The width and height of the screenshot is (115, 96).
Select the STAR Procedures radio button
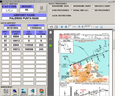(51, 10)
